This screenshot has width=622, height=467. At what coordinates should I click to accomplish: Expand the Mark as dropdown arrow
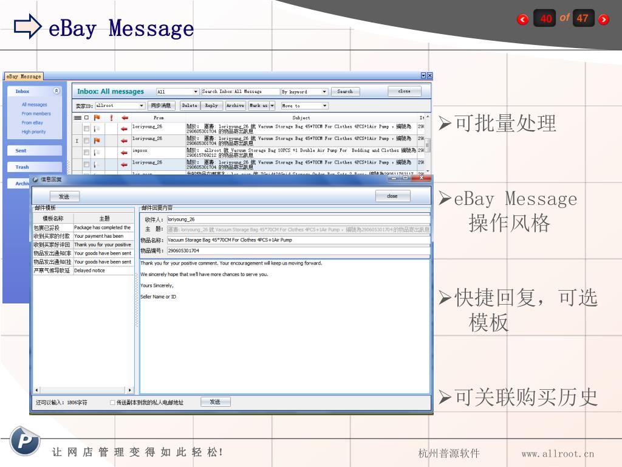pos(272,106)
